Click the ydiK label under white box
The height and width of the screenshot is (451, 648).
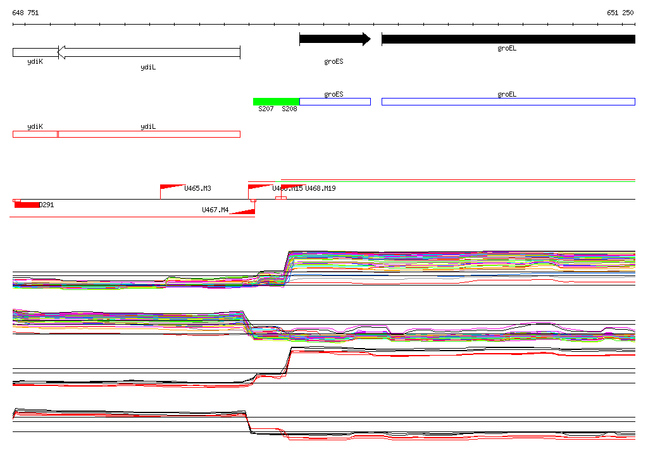tap(35, 61)
